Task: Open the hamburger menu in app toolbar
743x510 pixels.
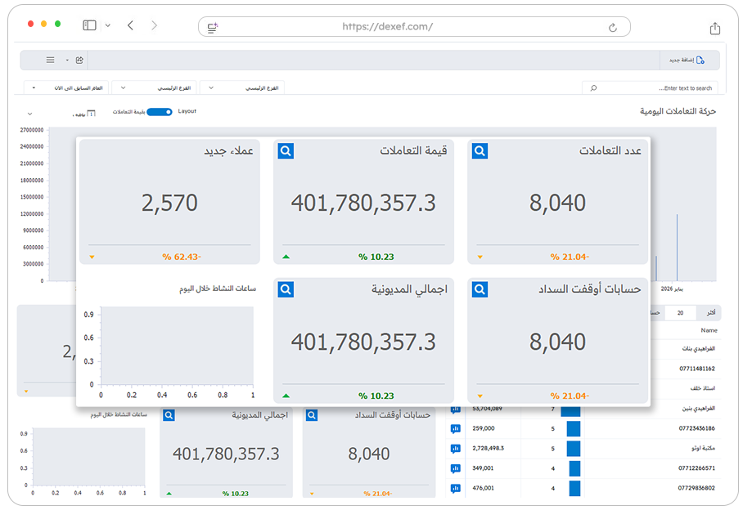Action: 50,60
